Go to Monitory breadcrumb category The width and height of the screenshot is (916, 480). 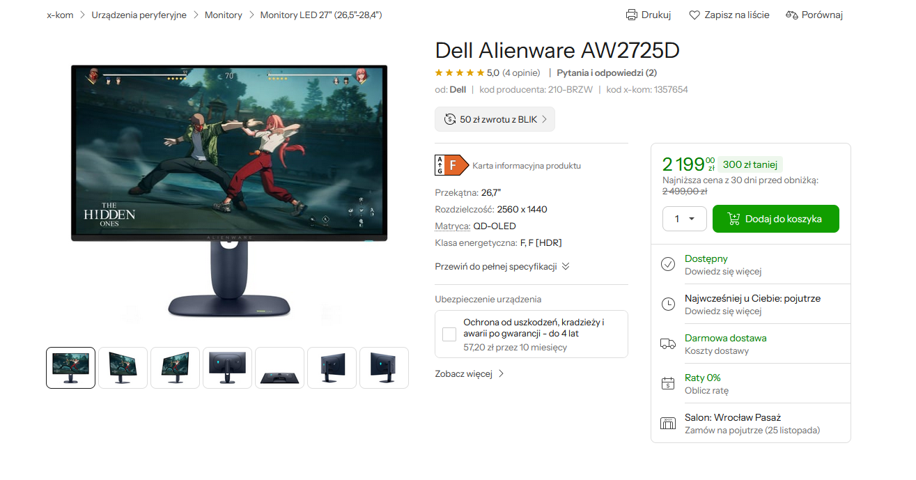tap(224, 15)
